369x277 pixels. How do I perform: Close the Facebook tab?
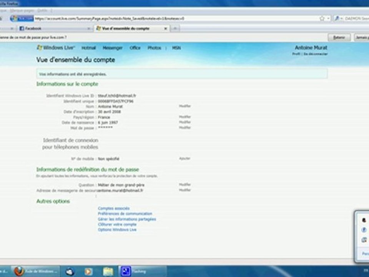tap(89, 28)
